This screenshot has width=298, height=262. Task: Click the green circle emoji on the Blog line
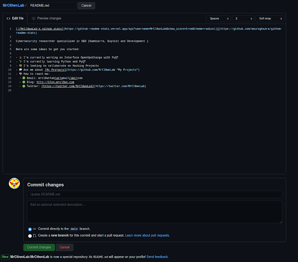(x=24, y=82)
